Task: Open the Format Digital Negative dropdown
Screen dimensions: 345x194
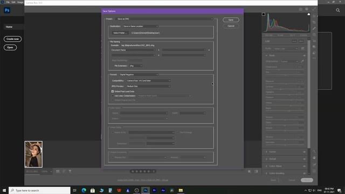Action: (x=139, y=74)
